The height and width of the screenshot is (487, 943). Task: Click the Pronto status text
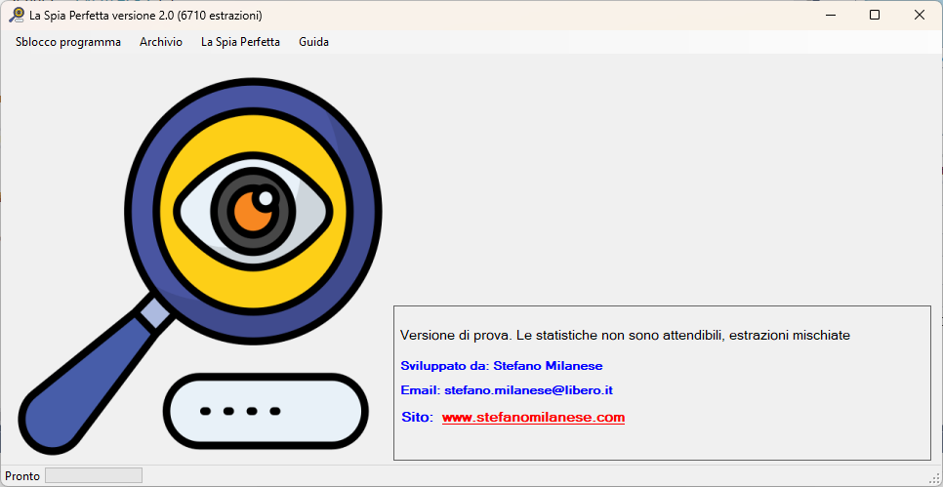tap(22, 476)
